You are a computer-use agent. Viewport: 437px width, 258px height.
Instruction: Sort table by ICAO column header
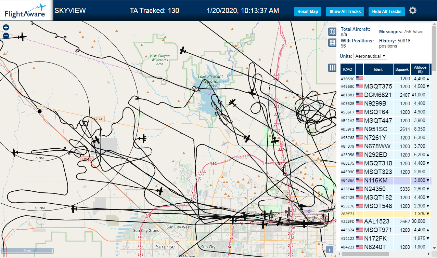(x=347, y=69)
